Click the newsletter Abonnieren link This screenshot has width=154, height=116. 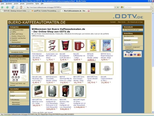coord(16,102)
